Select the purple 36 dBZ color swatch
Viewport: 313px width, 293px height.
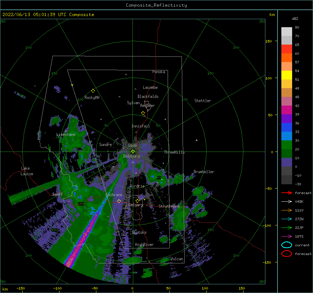coord(287,118)
